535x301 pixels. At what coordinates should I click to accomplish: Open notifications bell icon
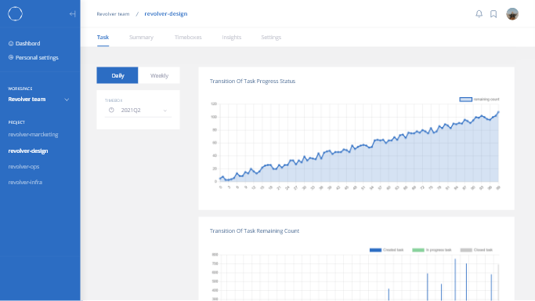pyautogui.click(x=479, y=14)
